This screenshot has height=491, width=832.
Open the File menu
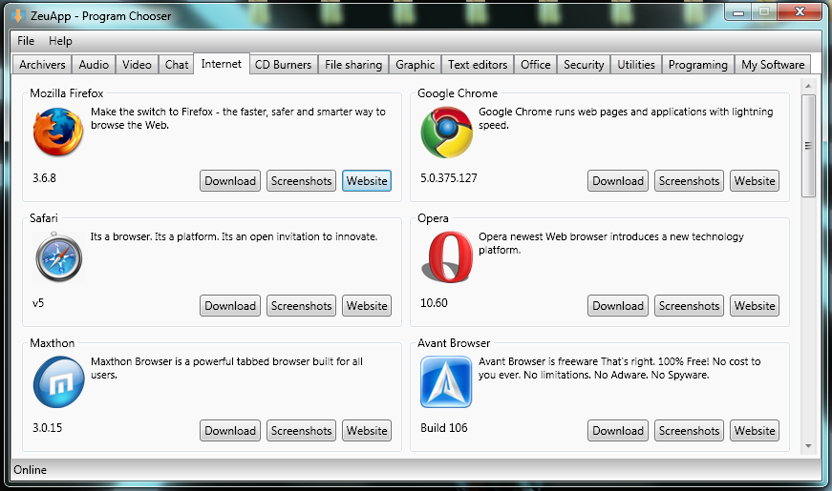click(26, 41)
